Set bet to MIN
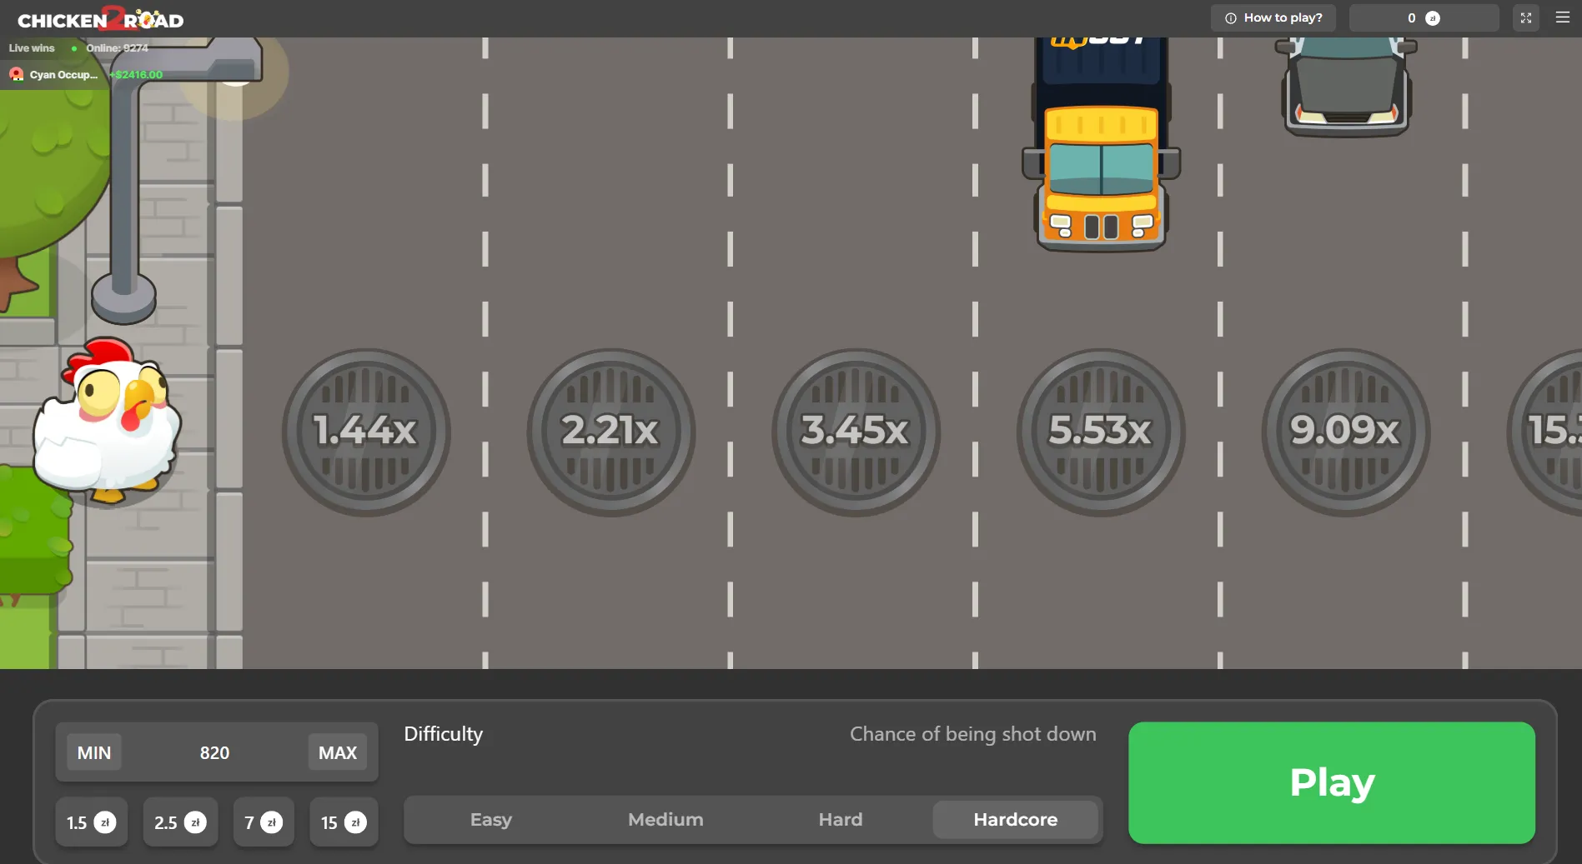Viewport: 1582px width, 864px height. point(93,752)
